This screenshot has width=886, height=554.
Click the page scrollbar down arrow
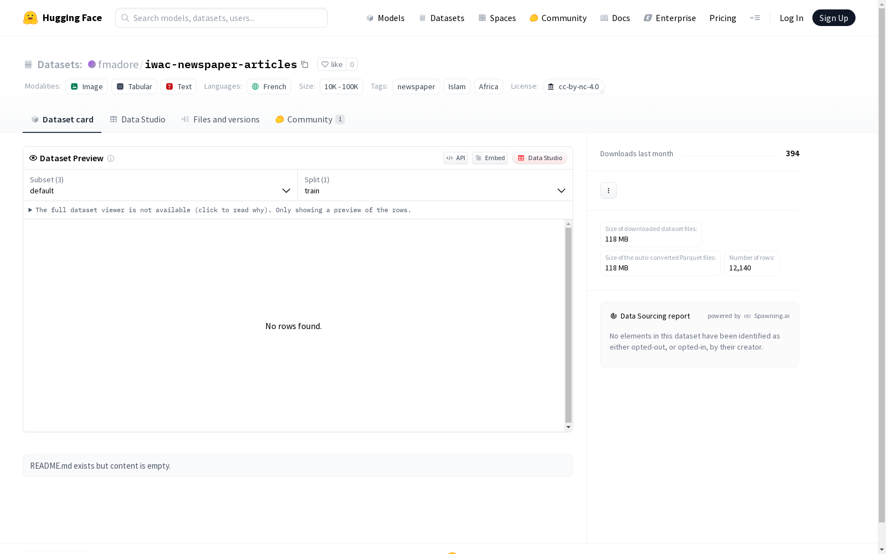click(882, 550)
